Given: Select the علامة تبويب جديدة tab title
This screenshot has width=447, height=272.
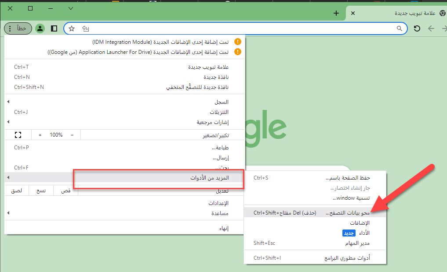Looking at the screenshot, I should click(x=415, y=13).
